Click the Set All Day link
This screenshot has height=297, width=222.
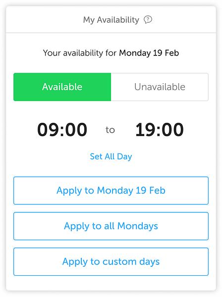click(x=111, y=156)
